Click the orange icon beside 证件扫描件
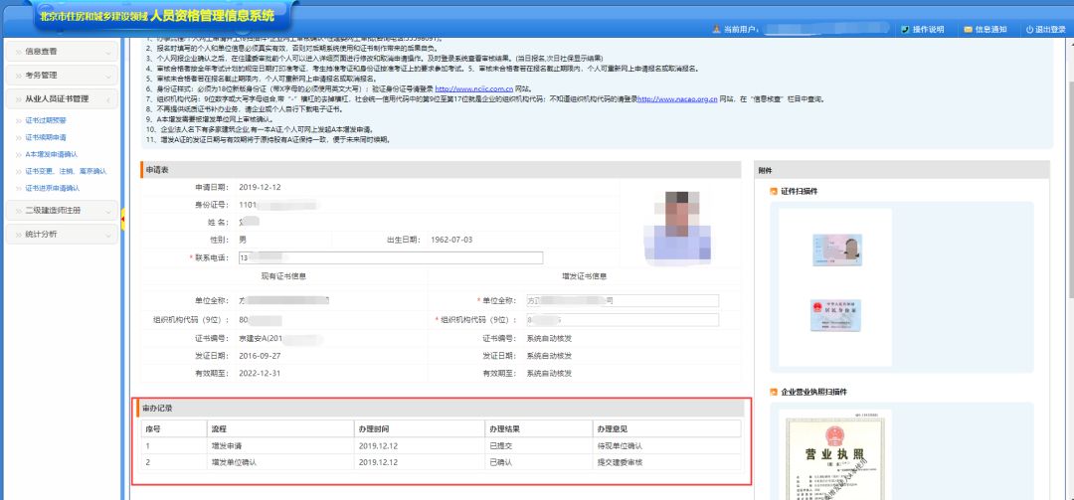Image resolution: width=1074 pixels, height=500 pixels. click(772, 191)
